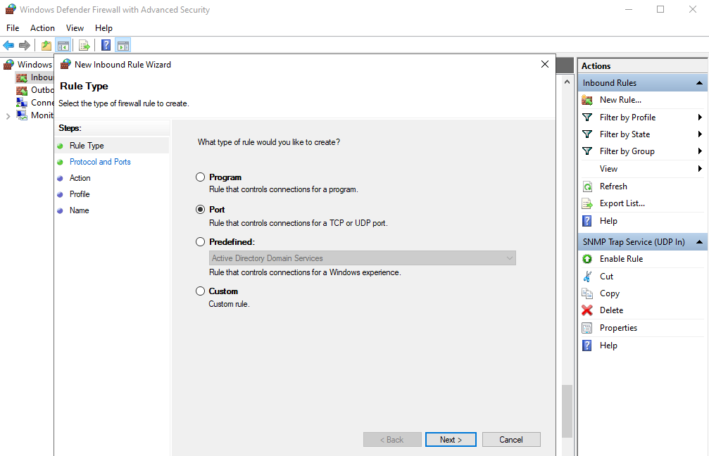This screenshot has width=709, height=456.
Task: Click the Up one level folder icon
Action: (x=46, y=45)
